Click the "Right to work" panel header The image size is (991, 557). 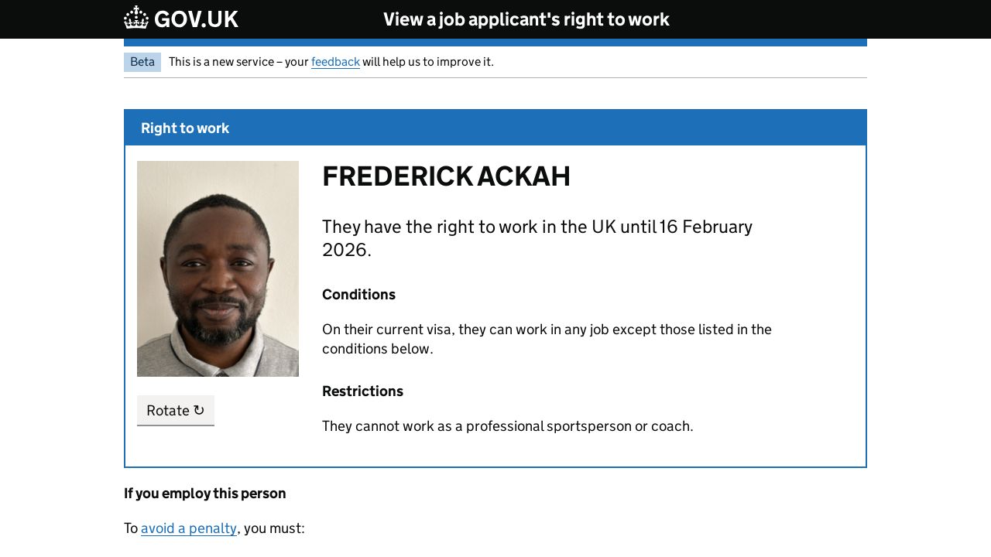pyautogui.click(x=185, y=128)
